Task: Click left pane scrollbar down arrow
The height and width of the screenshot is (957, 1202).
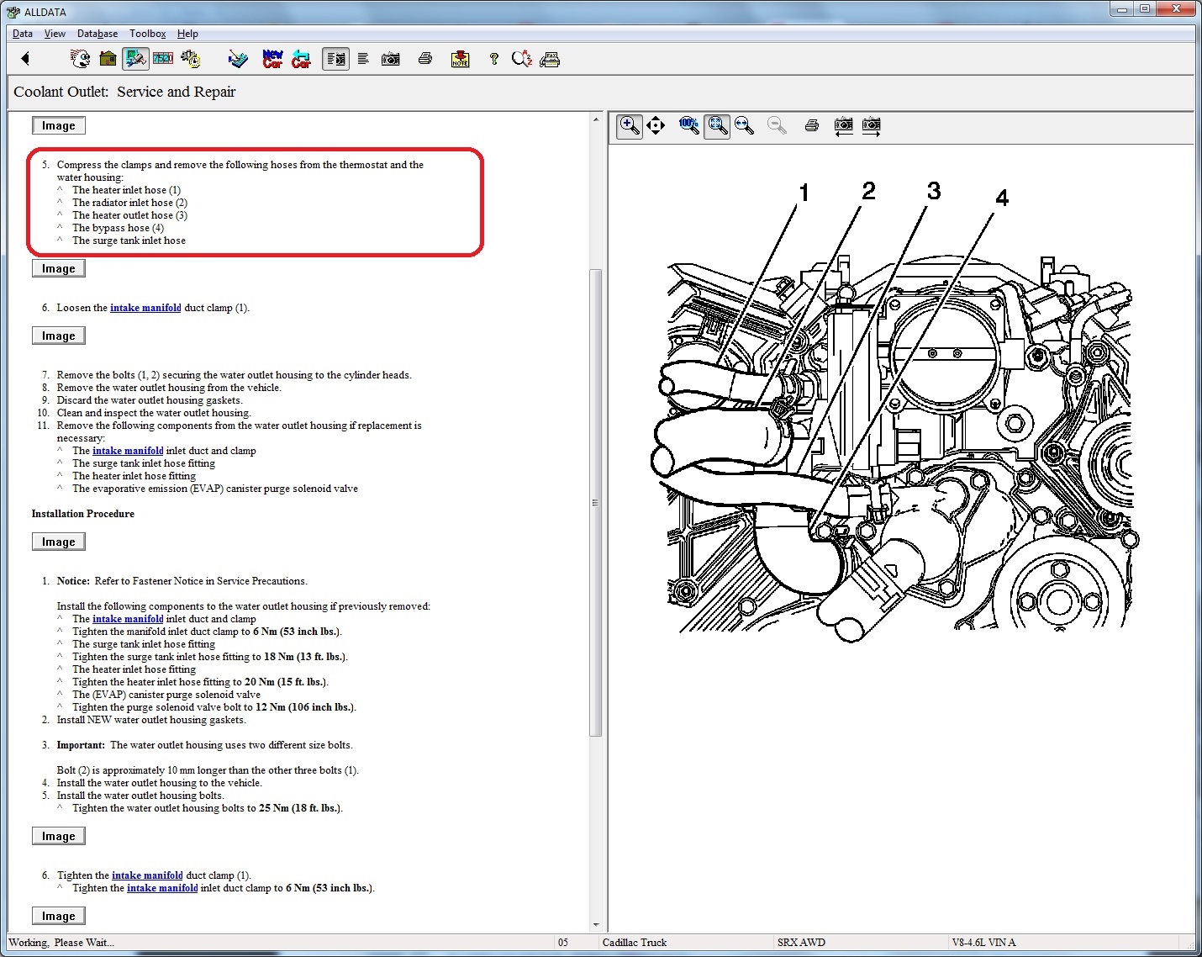Action: pyautogui.click(x=596, y=925)
